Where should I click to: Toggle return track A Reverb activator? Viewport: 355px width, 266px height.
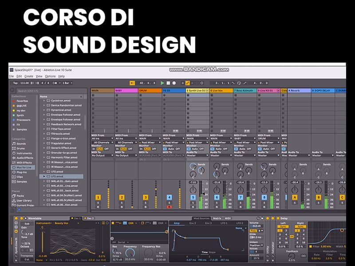tap(295, 197)
